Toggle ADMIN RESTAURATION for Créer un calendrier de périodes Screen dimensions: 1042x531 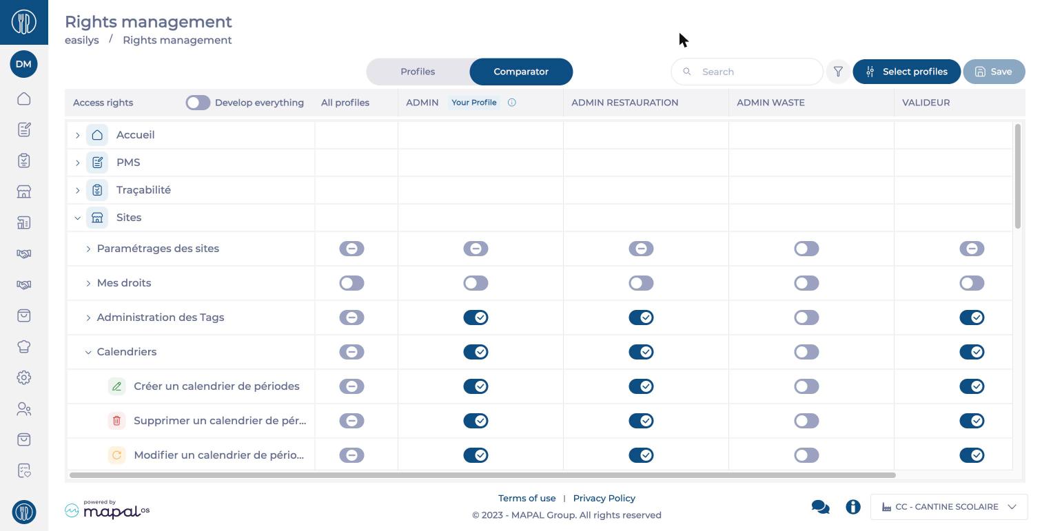click(641, 386)
